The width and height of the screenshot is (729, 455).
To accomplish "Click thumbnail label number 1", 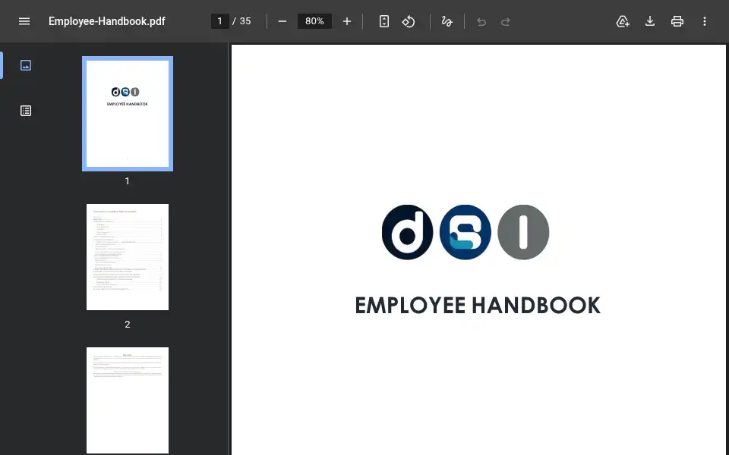I will [x=128, y=181].
